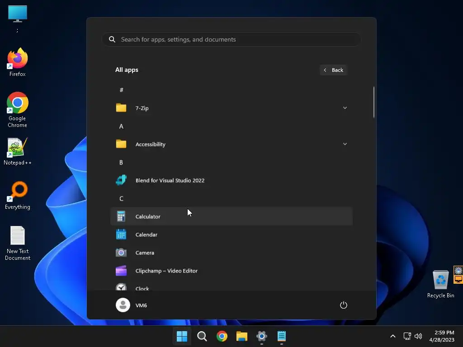Show hidden icons in system tray
463x347 pixels.
[x=393, y=336]
